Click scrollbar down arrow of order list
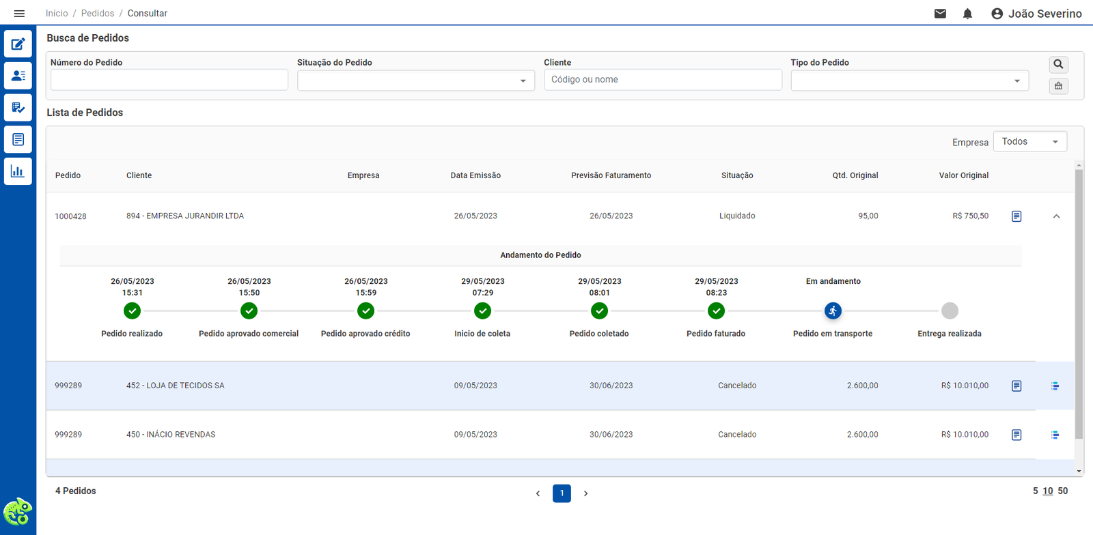The image size is (1093, 535). click(1079, 471)
